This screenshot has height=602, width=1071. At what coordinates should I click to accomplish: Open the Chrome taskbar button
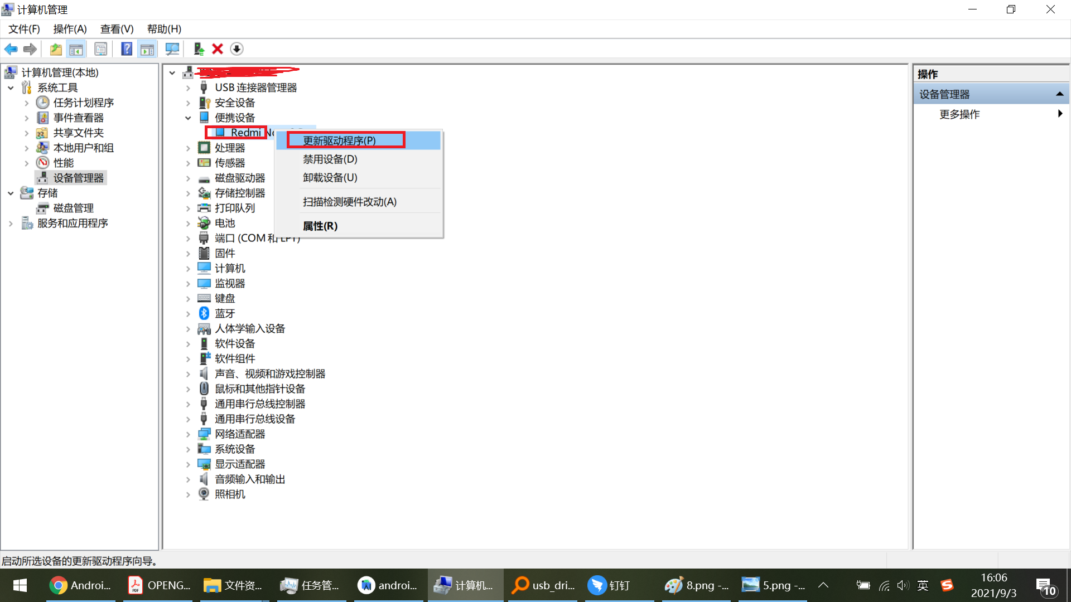81,585
